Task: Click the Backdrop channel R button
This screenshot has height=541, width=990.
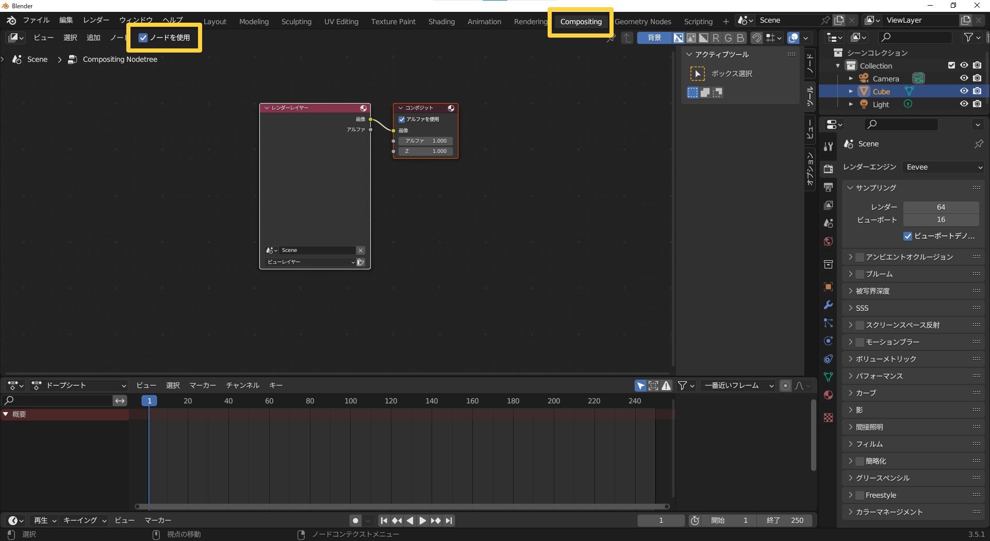Action: 716,38
